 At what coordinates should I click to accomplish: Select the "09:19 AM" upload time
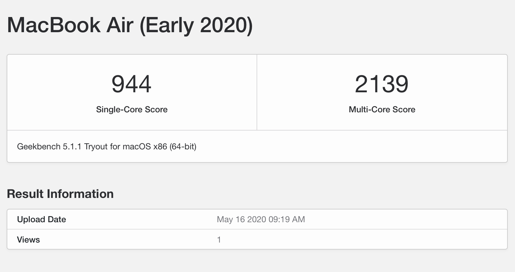(287, 219)
